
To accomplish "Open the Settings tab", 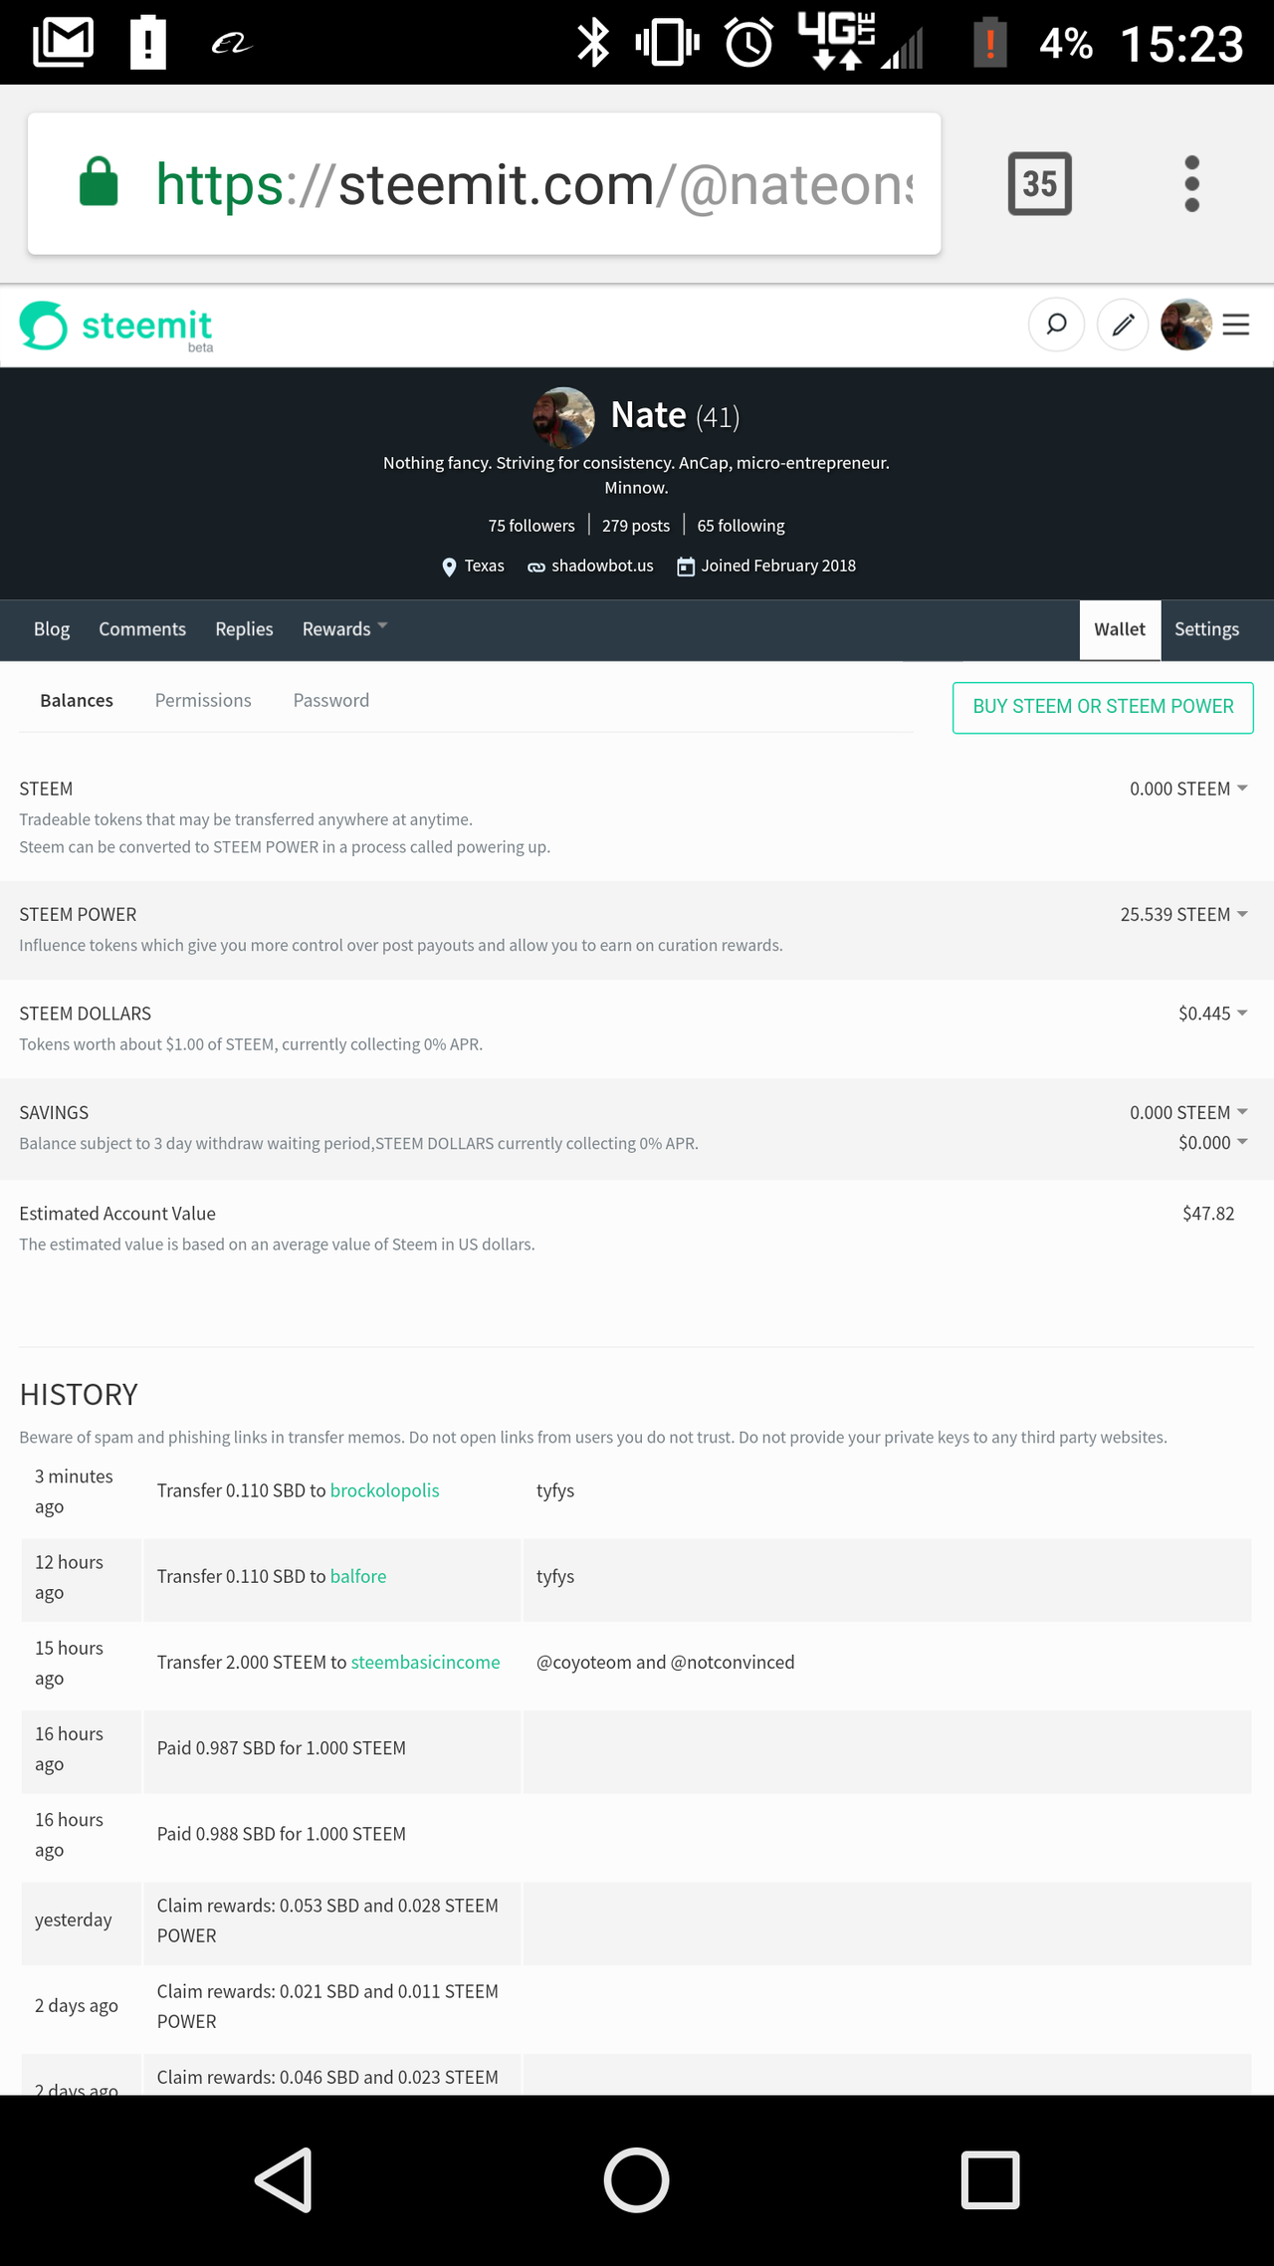I will 1206,629.
